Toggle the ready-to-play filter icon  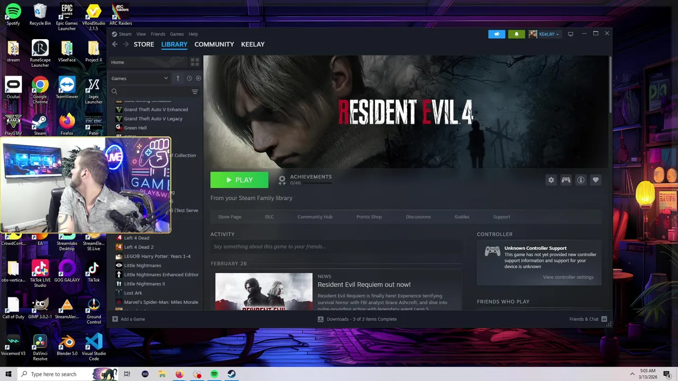coord(198,78)
